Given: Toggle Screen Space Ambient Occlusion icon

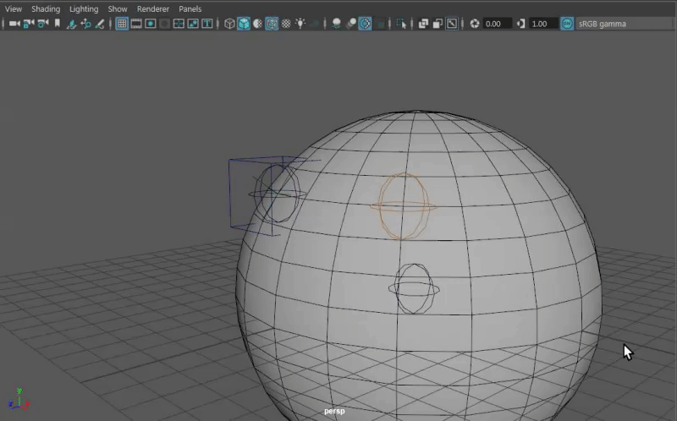Looking at the screenshot, I should (x=337, y=24).
